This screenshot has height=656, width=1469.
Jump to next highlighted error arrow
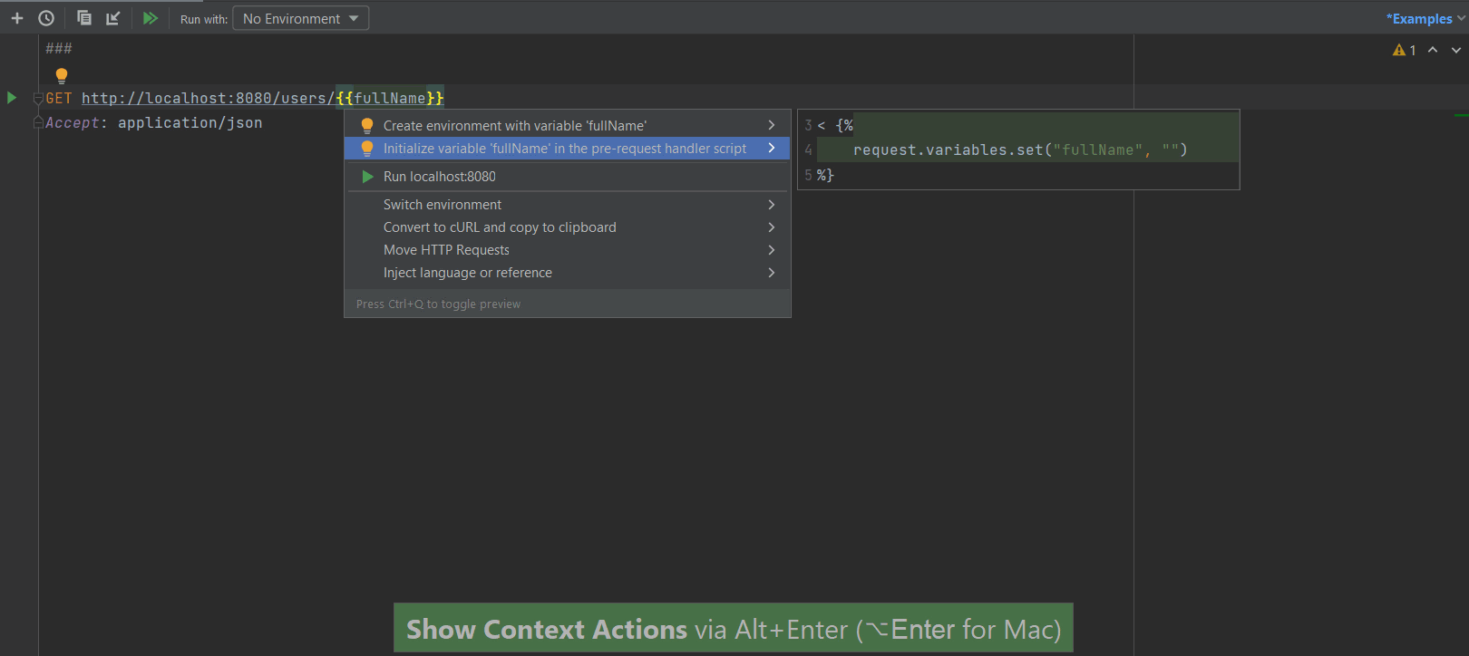(x=1456, y=51)
